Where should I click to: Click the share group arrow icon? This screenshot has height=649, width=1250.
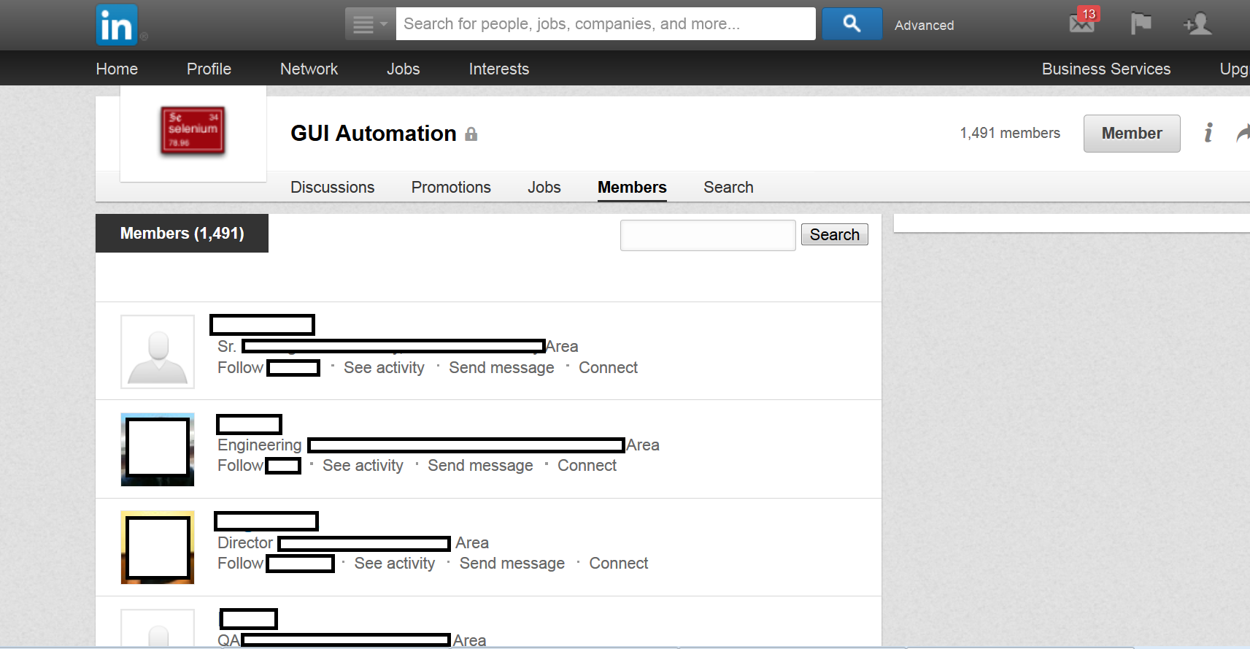tap(1243, 133)
